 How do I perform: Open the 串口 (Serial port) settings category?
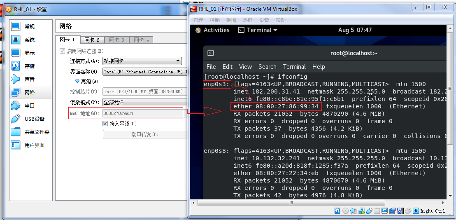click(x=30, y=105)
